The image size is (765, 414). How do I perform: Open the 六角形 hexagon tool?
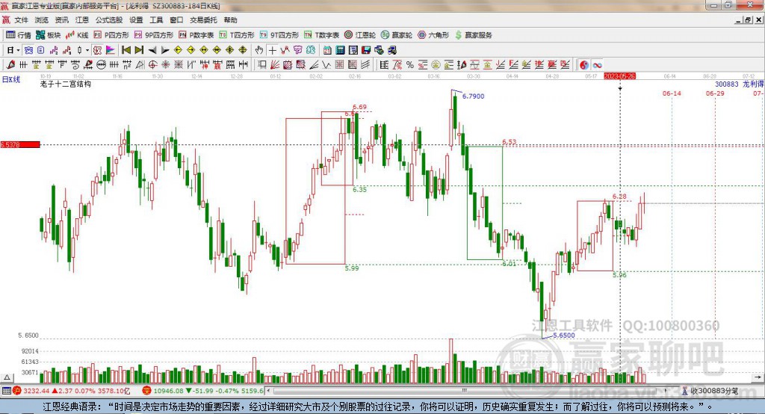(433, 35)
